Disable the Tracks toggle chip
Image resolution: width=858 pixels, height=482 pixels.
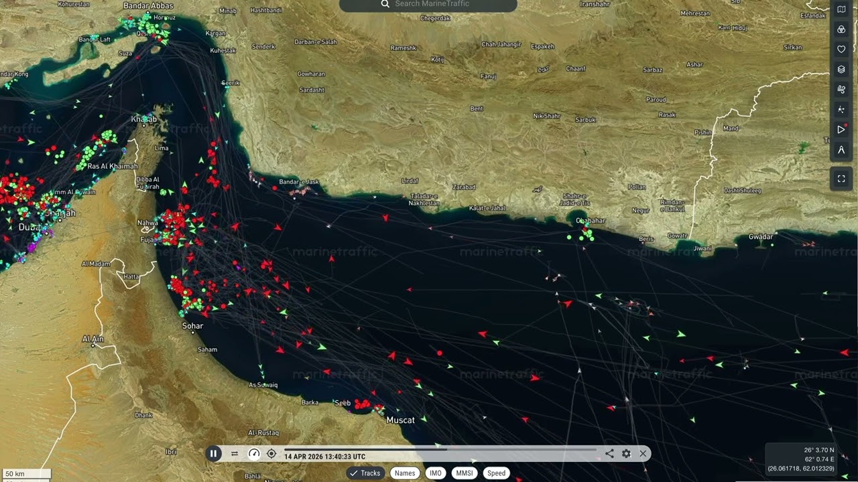click(x=365, y=473)
